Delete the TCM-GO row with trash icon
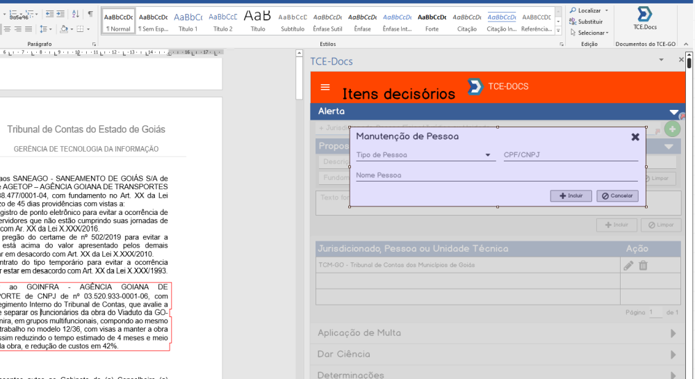This screenshot has width=695, height=379. [x=643, y=265]
